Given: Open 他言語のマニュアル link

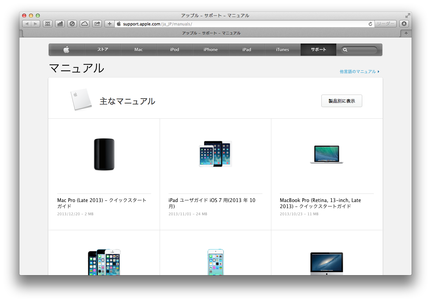Looking at the screenshot, I should coord(359,72).
